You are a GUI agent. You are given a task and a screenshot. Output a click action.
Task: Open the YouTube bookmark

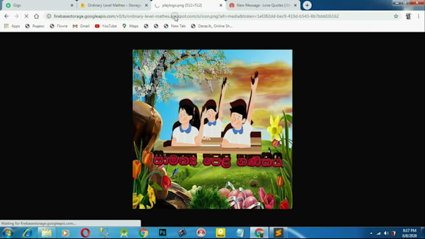point(106,26)
